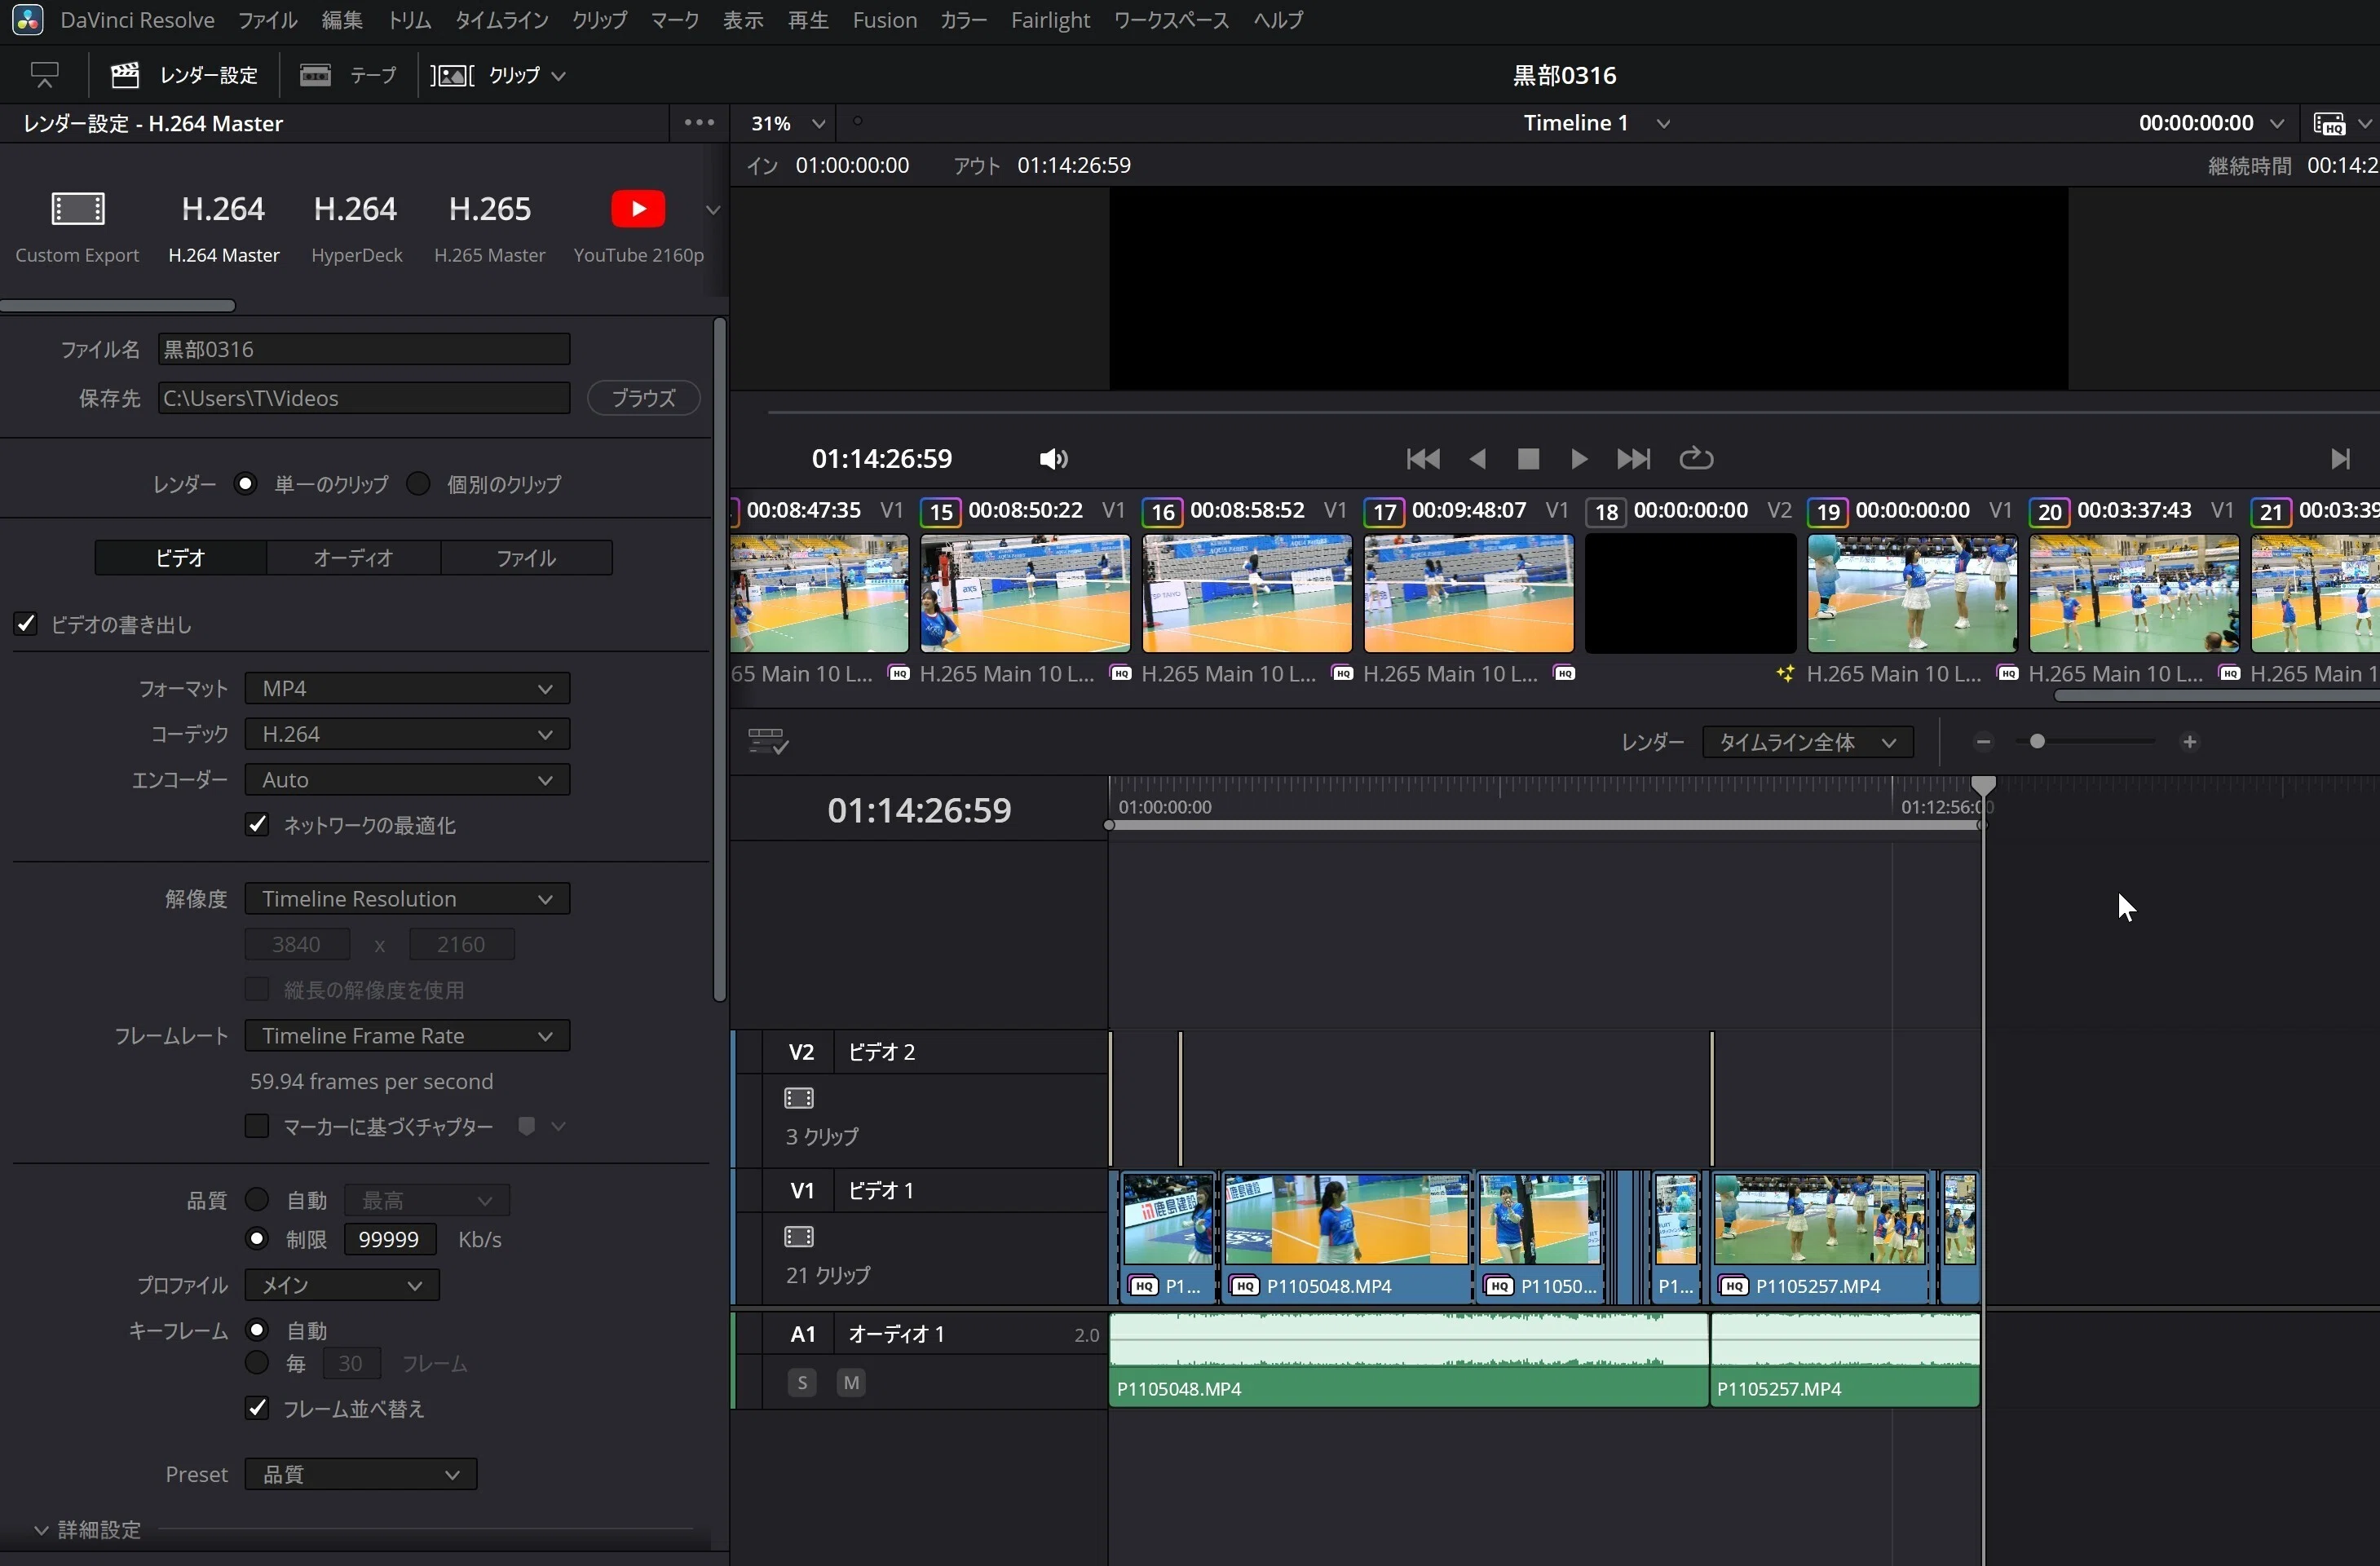Click the ファイル名 filename input field
The height and width of the screenshot is (1566, 2380).
(x=364, y=349)
